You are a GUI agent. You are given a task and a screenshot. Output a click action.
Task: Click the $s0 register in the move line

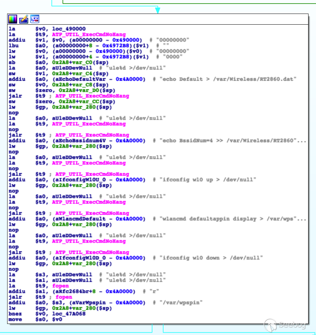click(x=40, y=319)
